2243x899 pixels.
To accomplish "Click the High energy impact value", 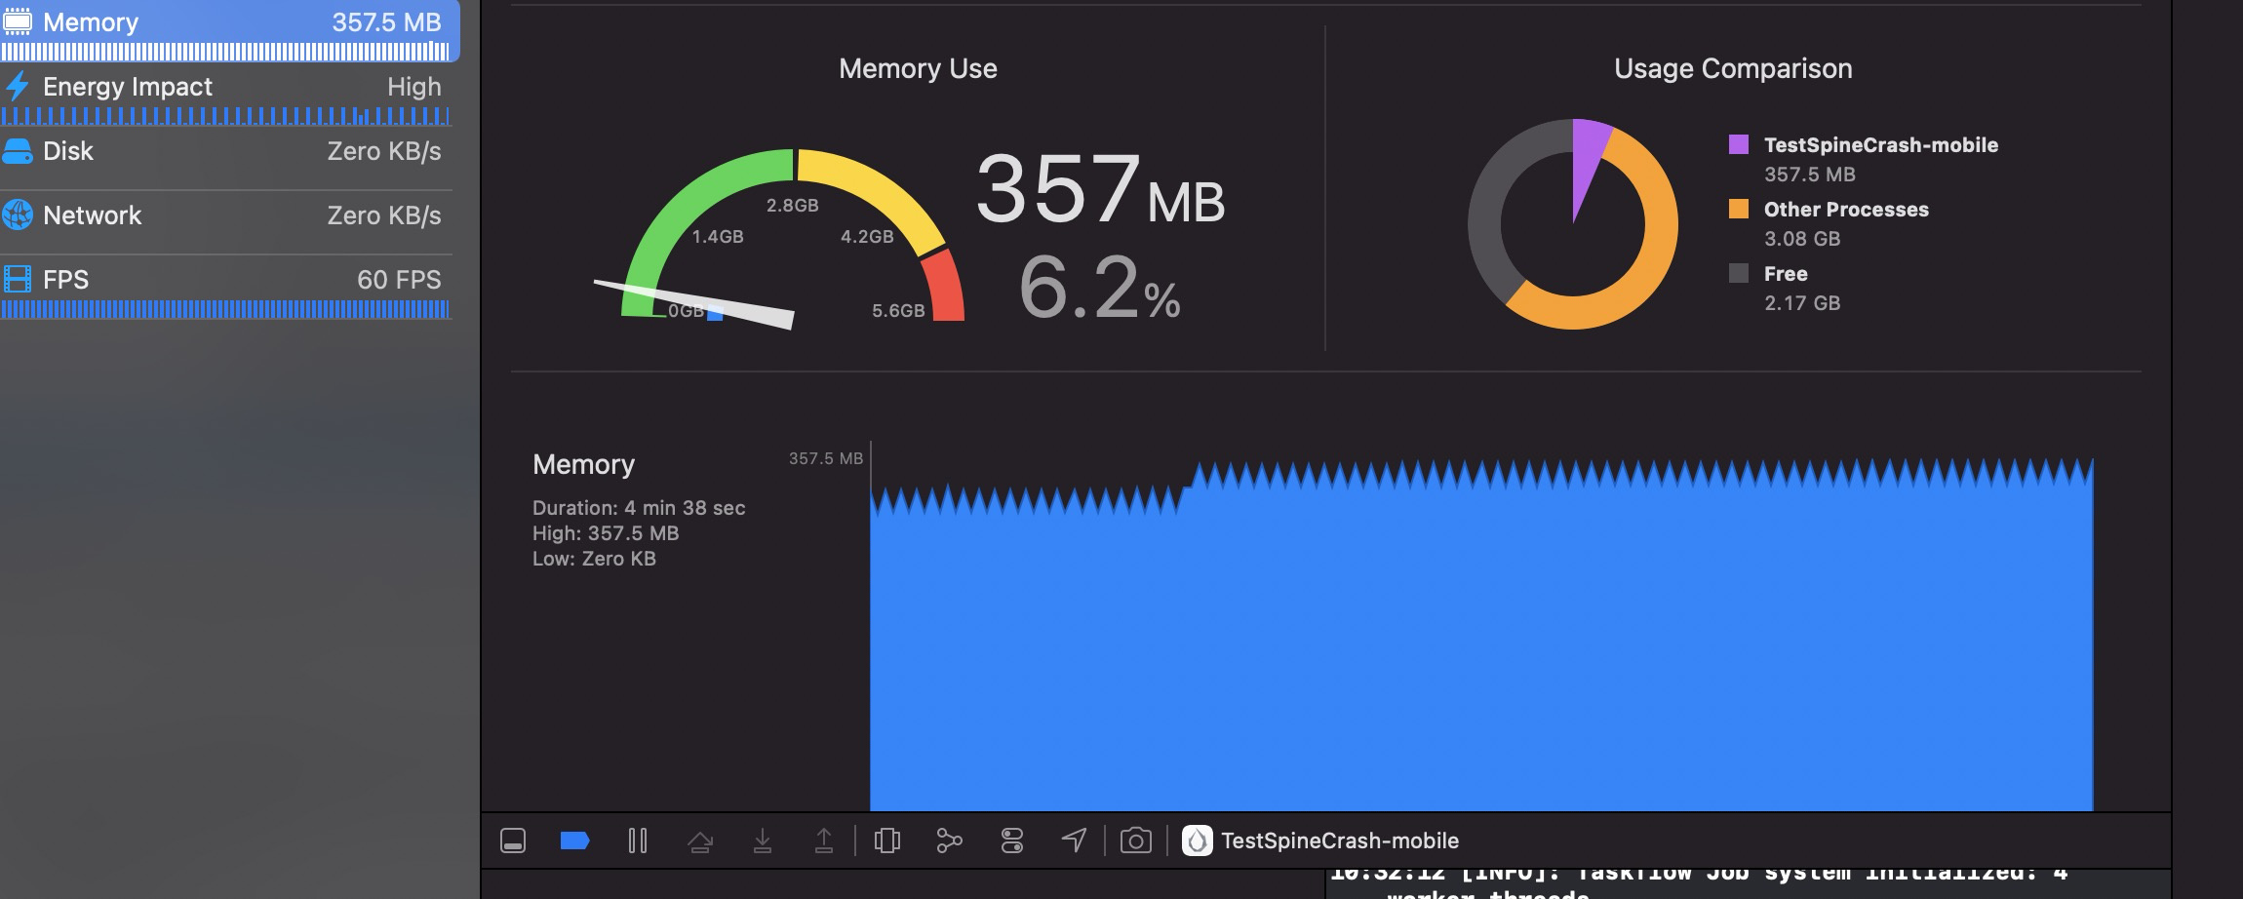I will [414, 87].
